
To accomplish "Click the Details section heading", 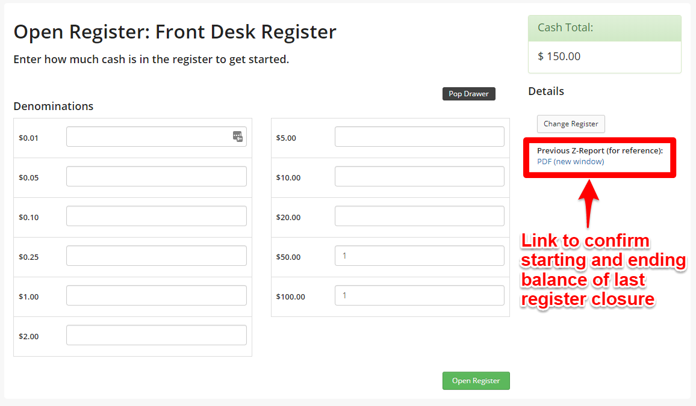I will point(545,91).
